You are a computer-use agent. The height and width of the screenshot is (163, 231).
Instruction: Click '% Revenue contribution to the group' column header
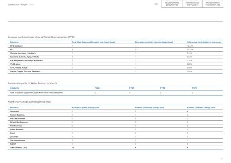pyautogui.click(x=204, y=42)
